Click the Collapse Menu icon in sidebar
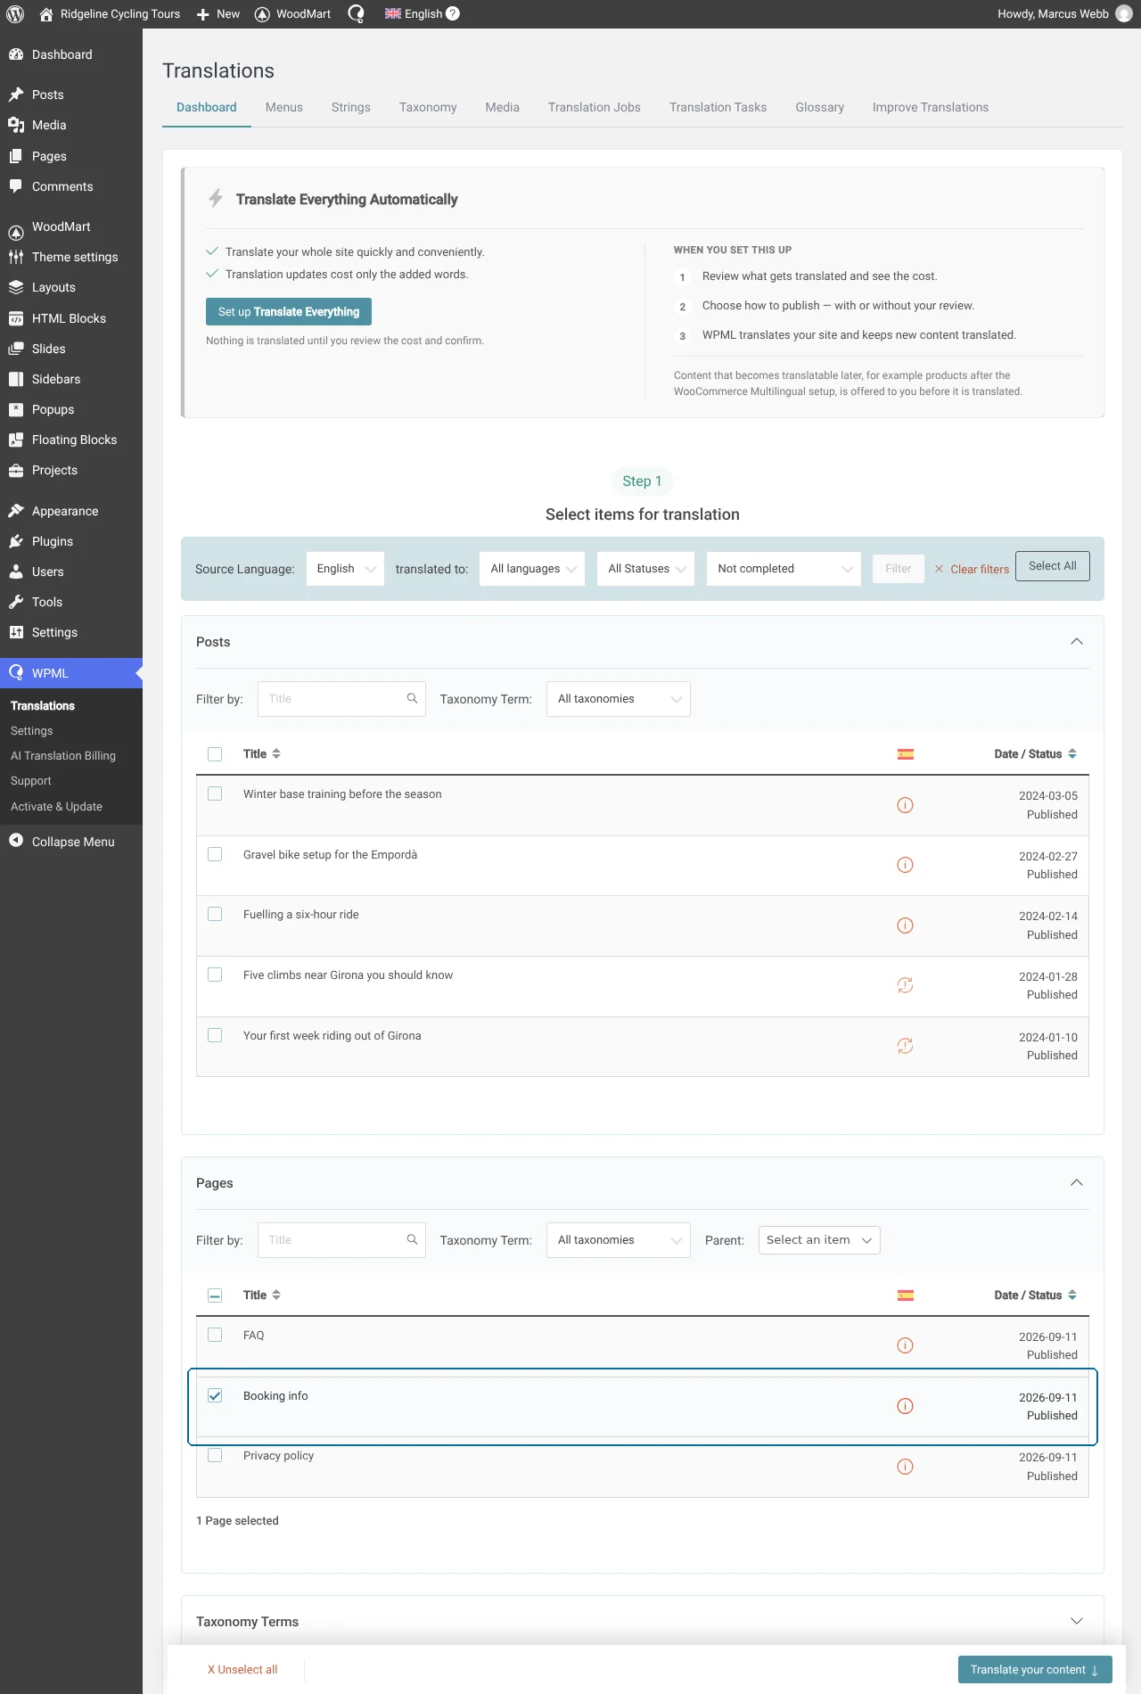The height and width of the screenshot is (1694, 1141). [x=16, y=841]
